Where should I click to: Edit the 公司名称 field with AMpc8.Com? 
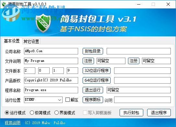click(x=51, y=51)
